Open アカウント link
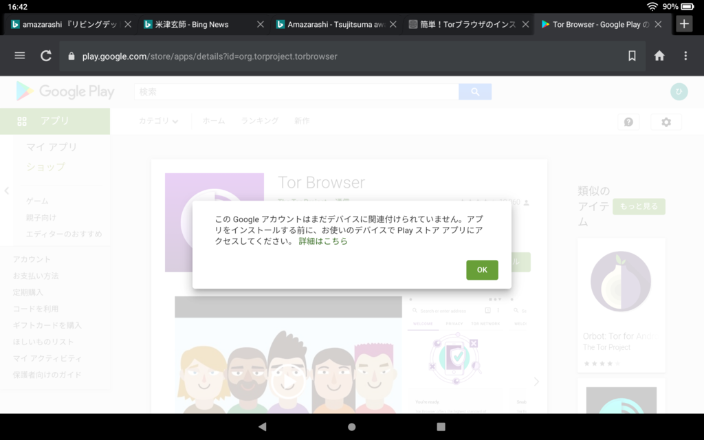This screenshot has height=440, width=704. pyautogui.click(x=32, y=259)
